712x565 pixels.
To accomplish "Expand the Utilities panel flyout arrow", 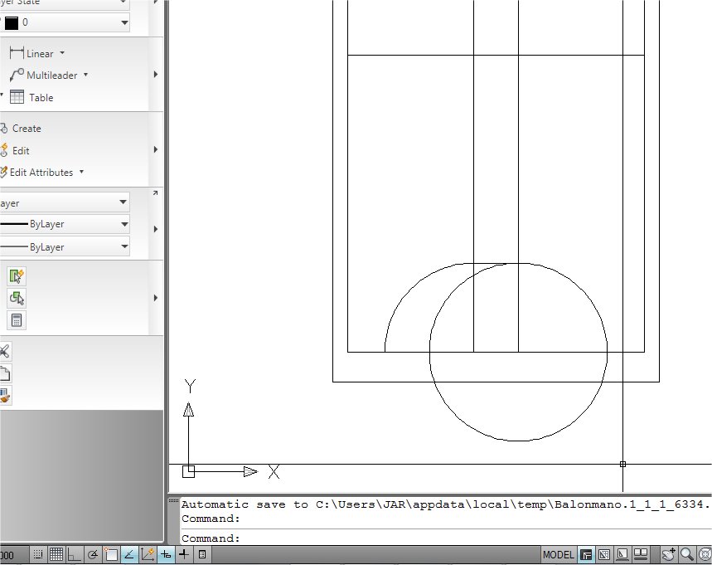I will point(156,298).
